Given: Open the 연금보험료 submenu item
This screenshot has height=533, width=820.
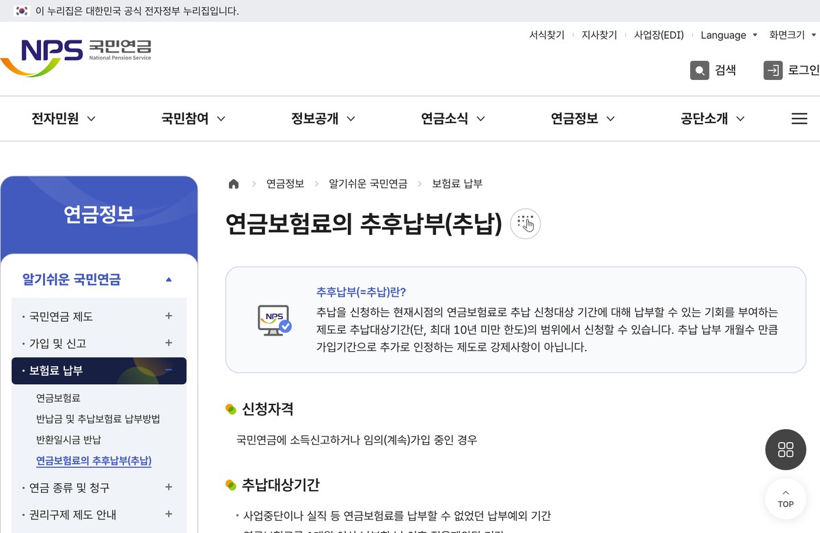Looking at the screenshot, I should pos(58,398).
